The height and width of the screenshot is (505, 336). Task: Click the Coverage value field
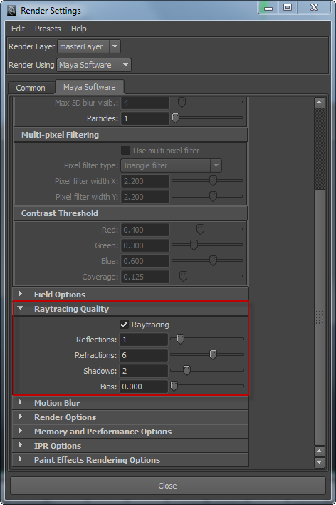(145, 277)
